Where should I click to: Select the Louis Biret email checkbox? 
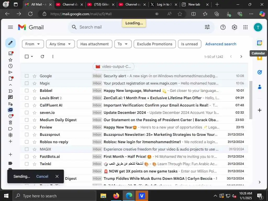coord(27,98)
